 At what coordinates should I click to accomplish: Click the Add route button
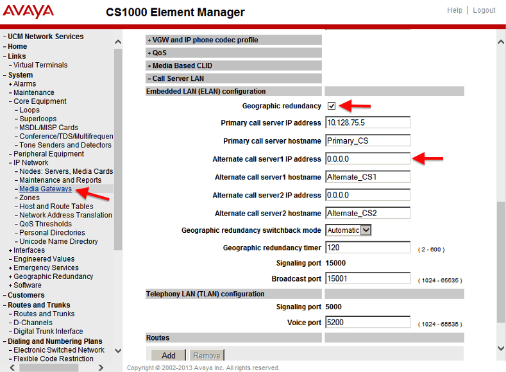(169, 355)
